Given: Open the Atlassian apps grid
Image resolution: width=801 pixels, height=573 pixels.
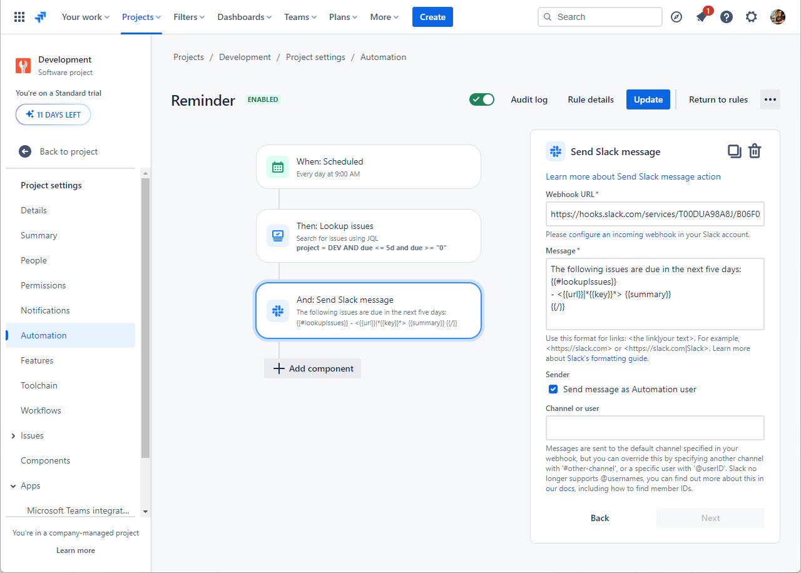Looking at the screenshot, I should pyautogui.click(x=19, y=17).
